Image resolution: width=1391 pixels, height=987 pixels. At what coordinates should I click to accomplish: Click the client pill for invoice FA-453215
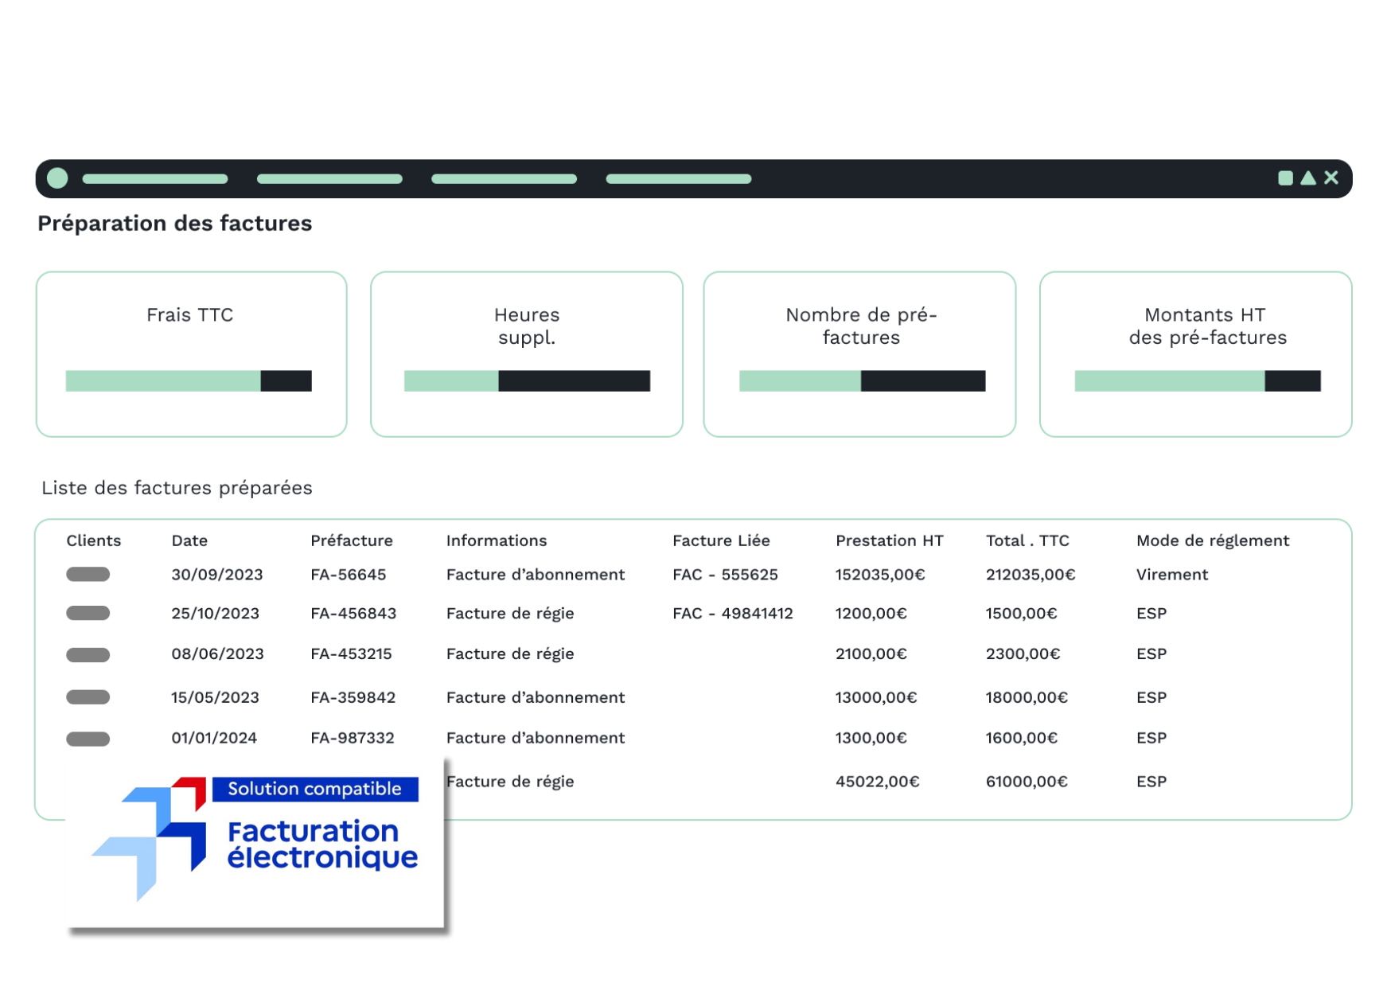point(88,655)
